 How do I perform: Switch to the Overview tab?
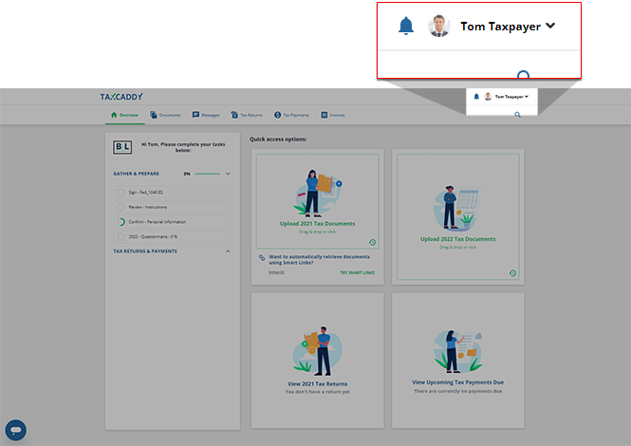click(x=124, y=115)
